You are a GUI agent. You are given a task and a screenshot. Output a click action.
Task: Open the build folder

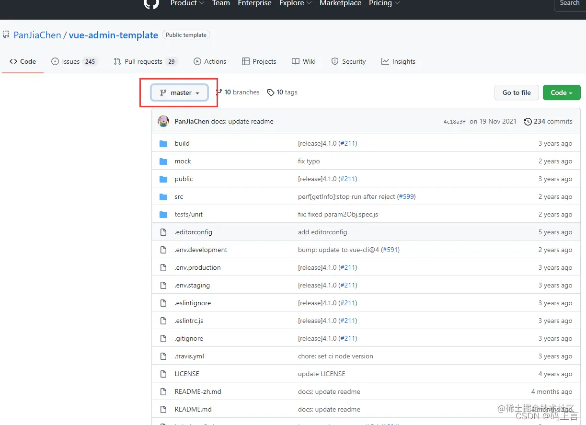(182, 143)
